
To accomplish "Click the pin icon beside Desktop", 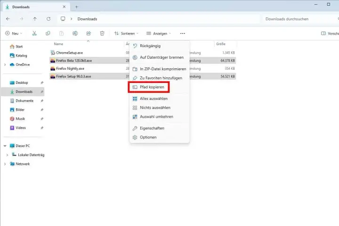I will tap(42, 82).
